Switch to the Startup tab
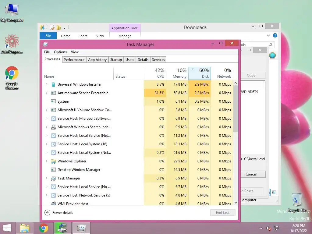312x234 pixels. 116,60
